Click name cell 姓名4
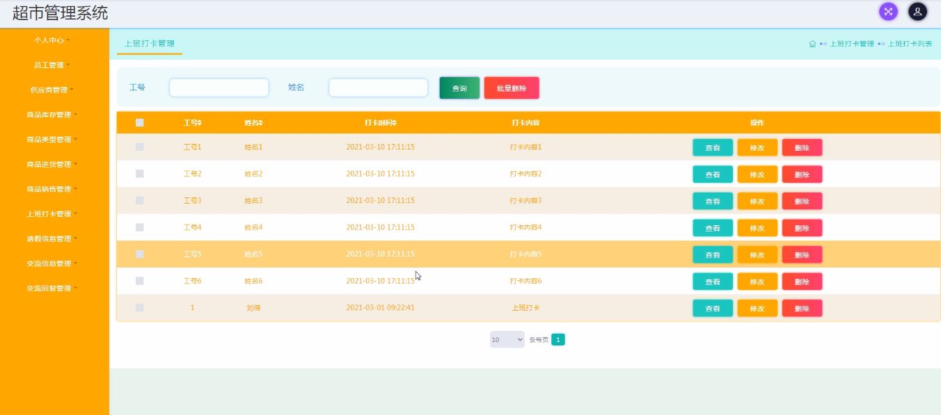This screenshot has height=415, width=941. (253, 227)
